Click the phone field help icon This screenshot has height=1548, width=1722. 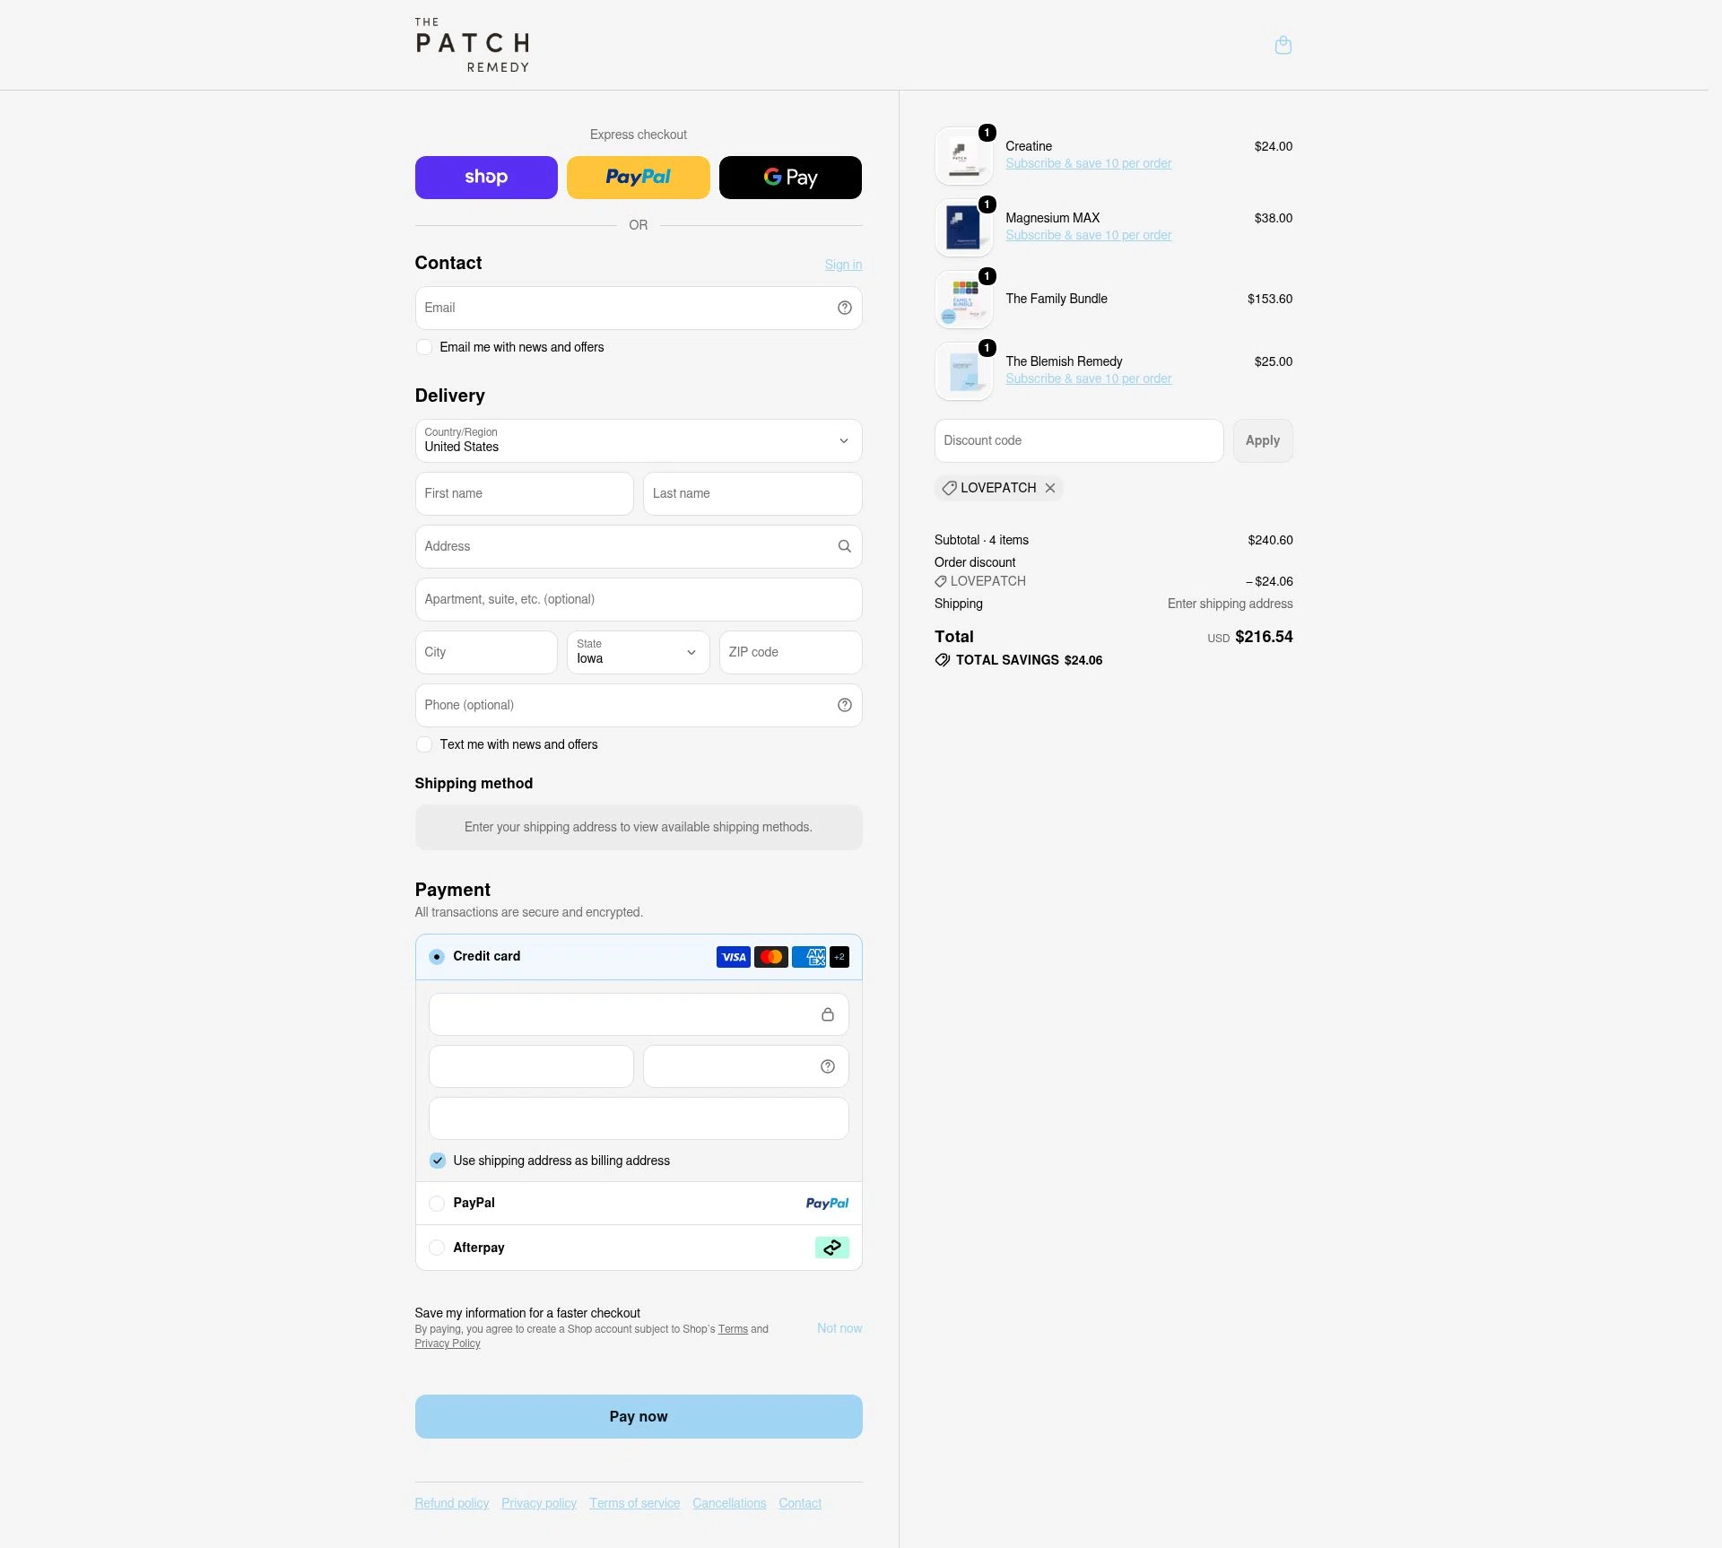point(844,705)
